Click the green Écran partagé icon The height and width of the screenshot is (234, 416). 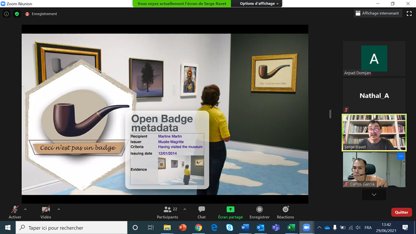coord(230,209)
